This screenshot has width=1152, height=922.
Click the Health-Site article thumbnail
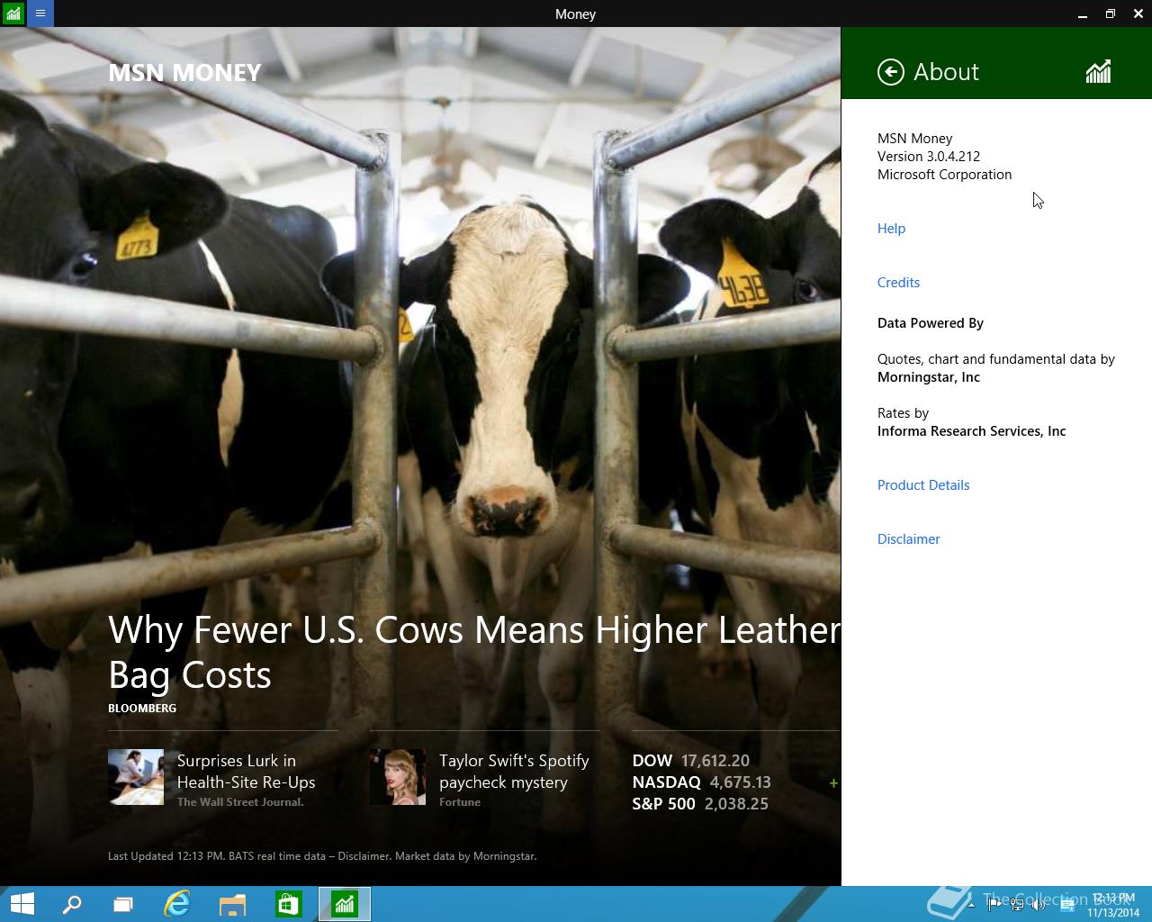[x=136, y=777]
